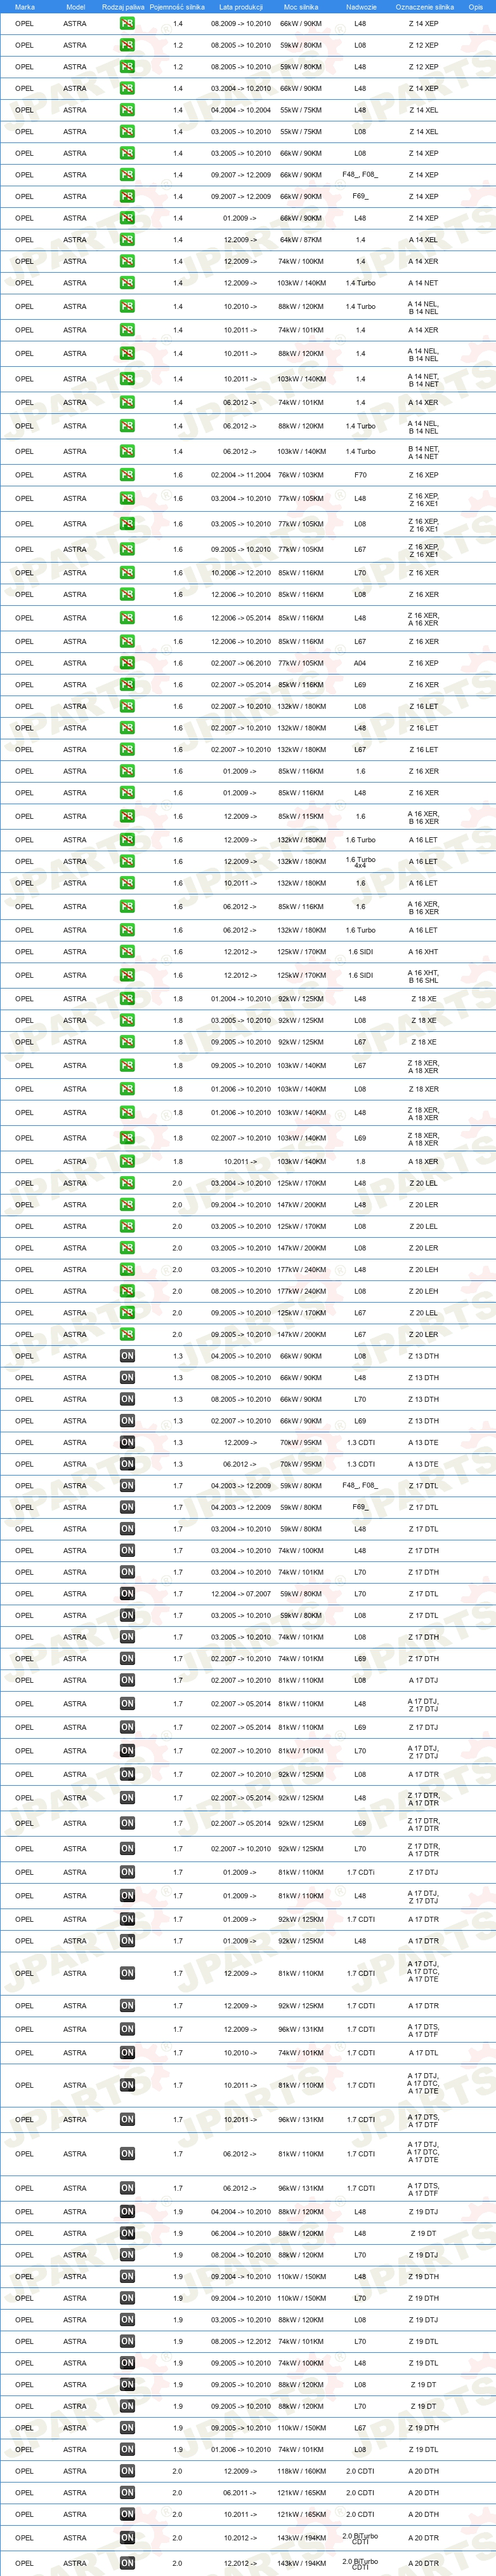This screenshot has width=496, height=2576.
Task: Click diesel ON icon in Z 19 DTH L67 row
Action: point(127,2428)
